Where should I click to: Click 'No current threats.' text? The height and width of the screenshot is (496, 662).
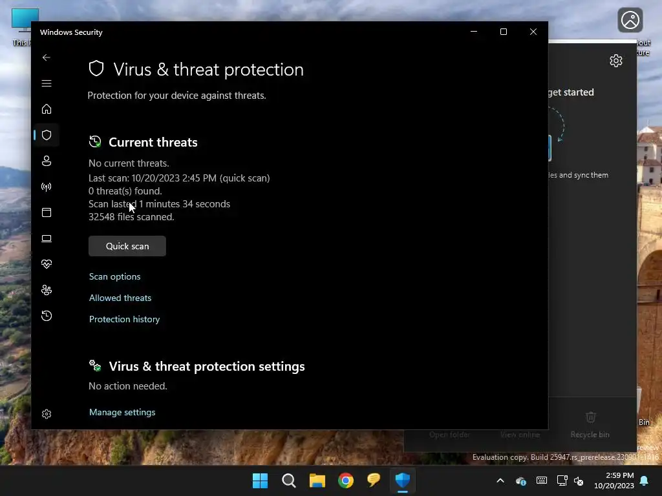(x=129, y=163)
